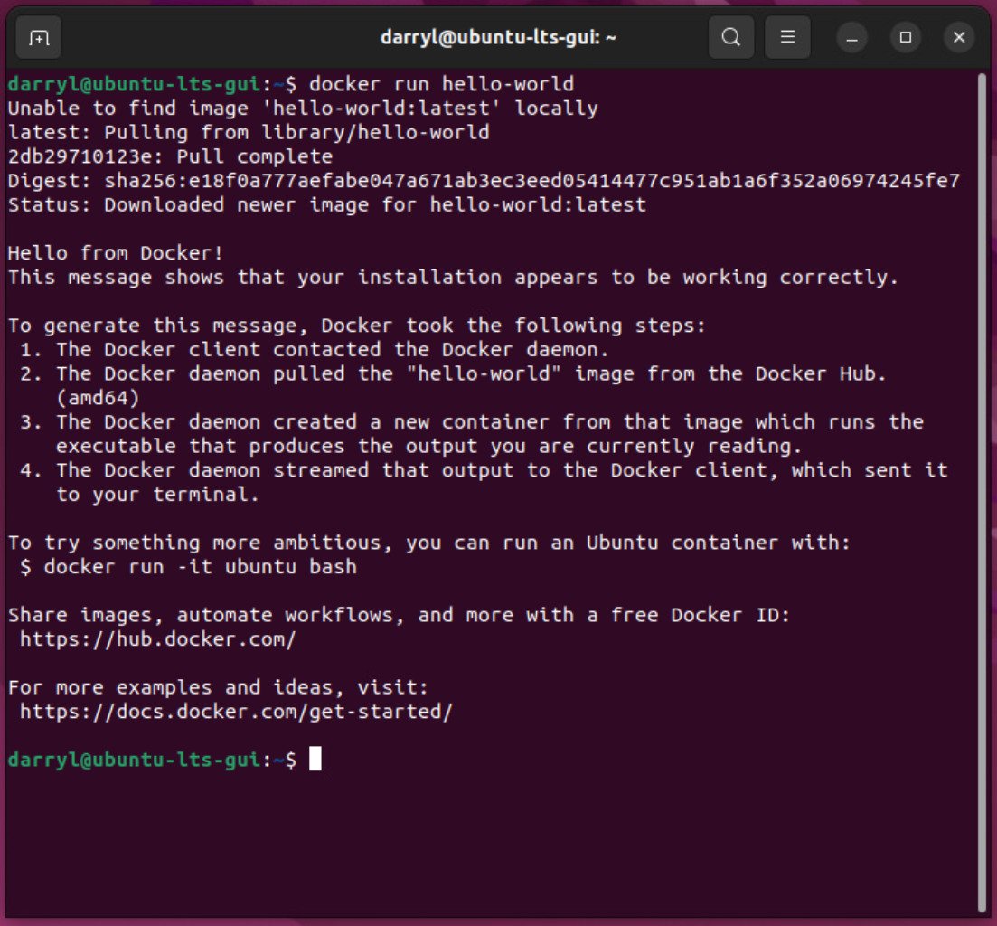The height and width of the screenshot is (926, 997).
Task: Click 'Status: Downloaded newer image' line
Action: (x=327, y=204)
